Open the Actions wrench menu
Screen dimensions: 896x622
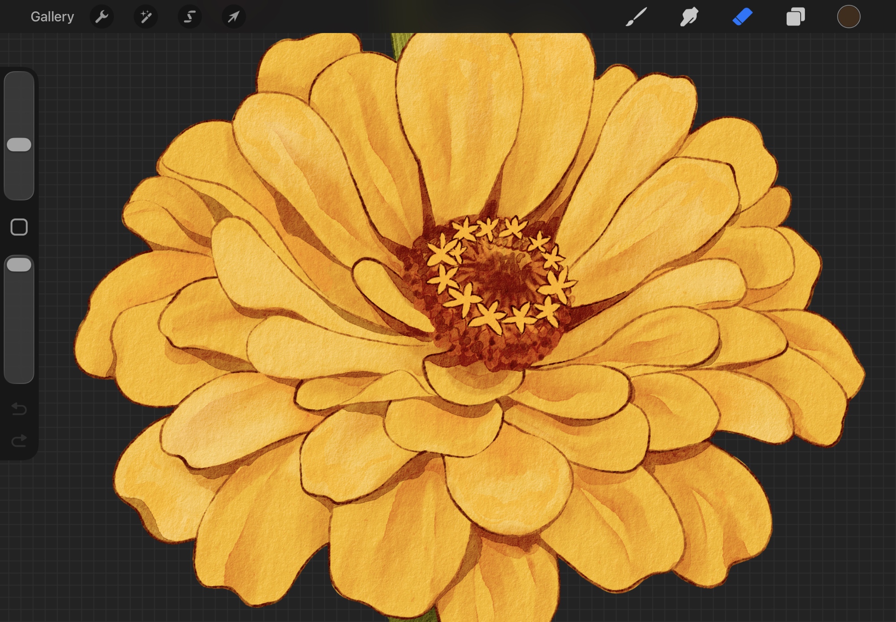[102, 17]
